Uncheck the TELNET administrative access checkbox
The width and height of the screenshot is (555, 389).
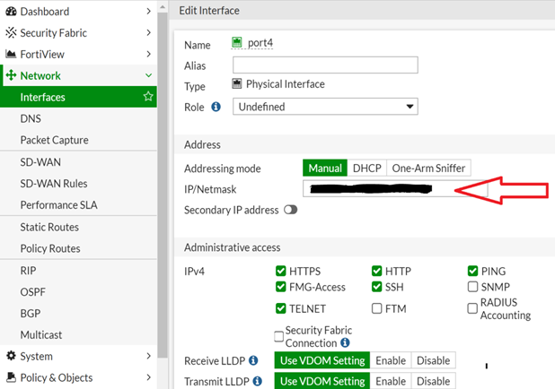coord(282,308)
